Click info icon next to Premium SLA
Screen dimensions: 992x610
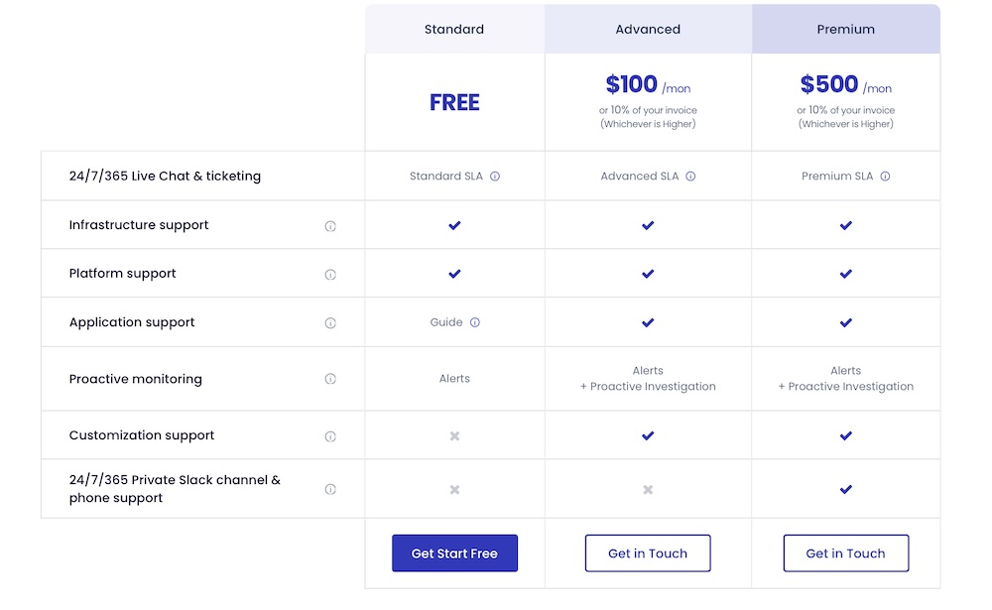(x=885, y=177)
